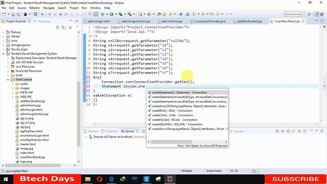Open the Navigate menu
327x184 pixels.
49,8
